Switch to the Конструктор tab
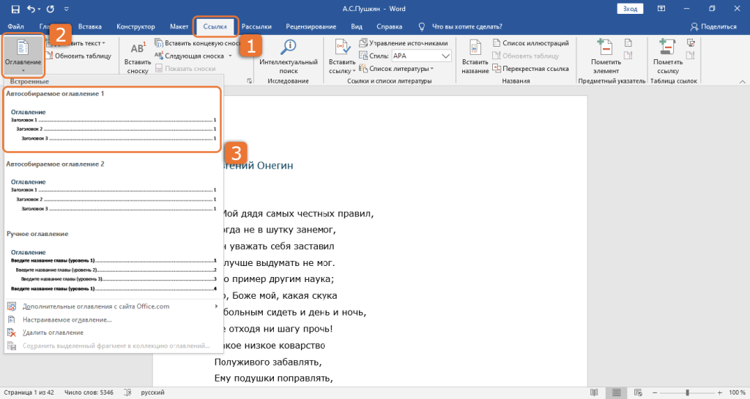750x399 pixels. pos(135,27)
